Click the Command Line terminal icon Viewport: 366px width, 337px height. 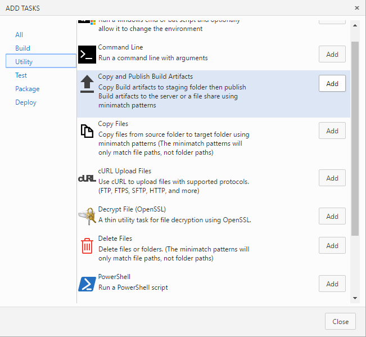click(x=87, y=55)
